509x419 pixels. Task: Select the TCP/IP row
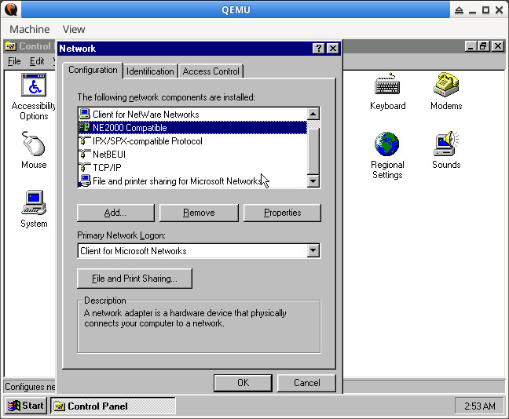point(192,167)
